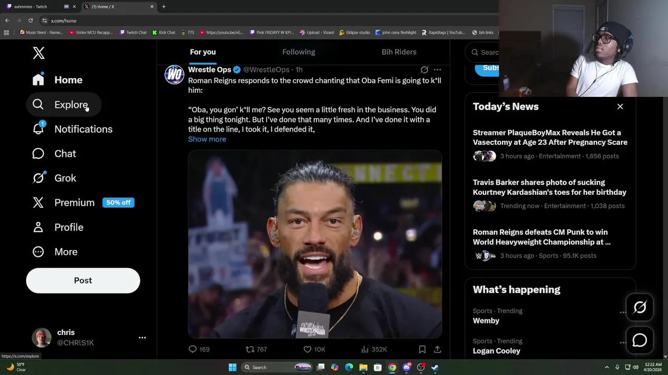Bookmark the Wrestle Ops post
Image resolution: width=668 pixels, height=375 pixels.
(x=422, y=349)
